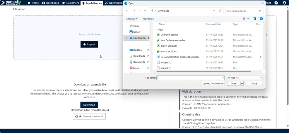Refresh the Downloads folder listing
289x133 pixels.
tap(220, 11)
